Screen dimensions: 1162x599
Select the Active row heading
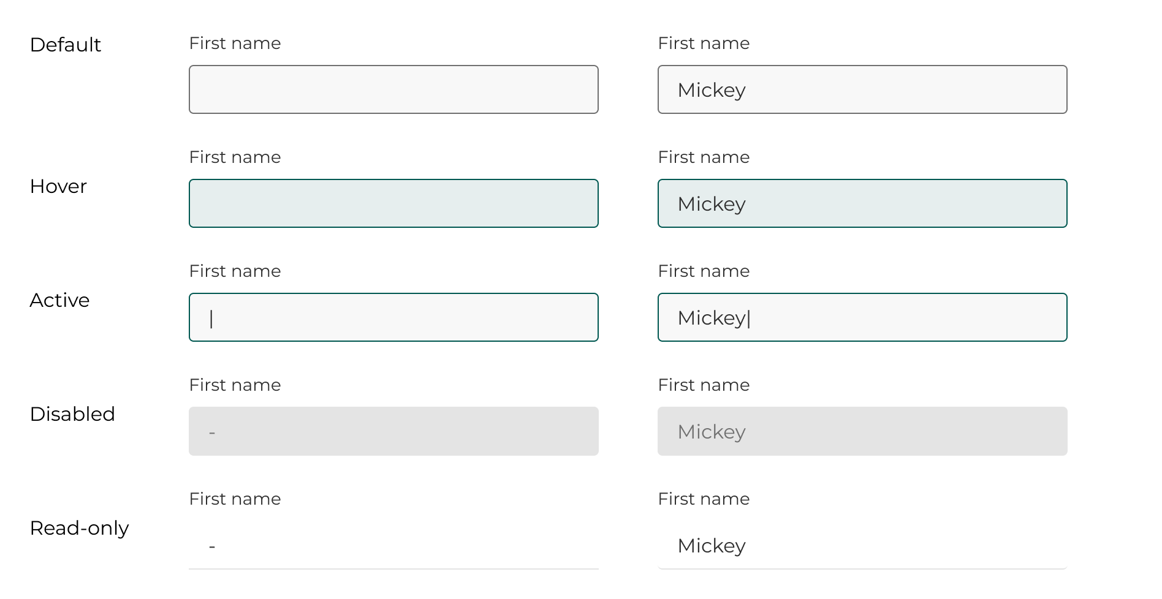pyautogui.click(x=59, y=300)
